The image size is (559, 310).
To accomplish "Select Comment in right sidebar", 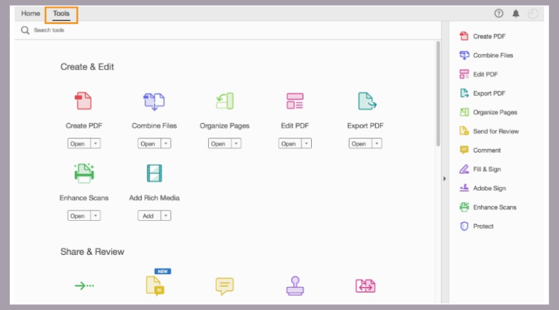I will pyautogui.click(x=480, y=150).
